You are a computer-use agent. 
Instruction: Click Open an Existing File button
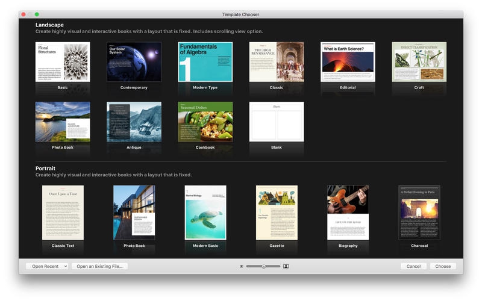(99, 266)
